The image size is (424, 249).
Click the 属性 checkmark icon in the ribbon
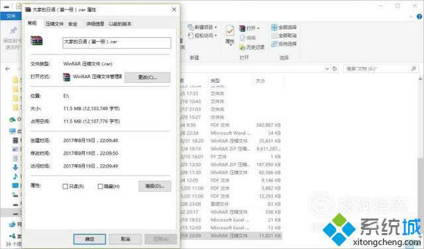230,31
